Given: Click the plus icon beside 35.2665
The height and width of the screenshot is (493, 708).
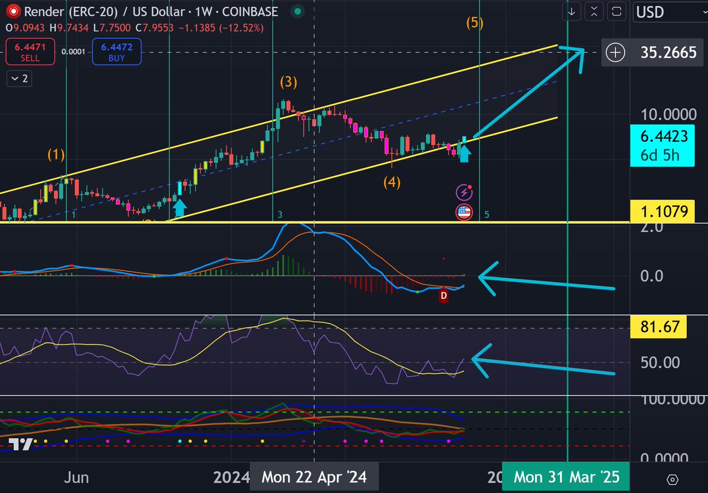Looking at the screenshot, I should pos(615,53).
